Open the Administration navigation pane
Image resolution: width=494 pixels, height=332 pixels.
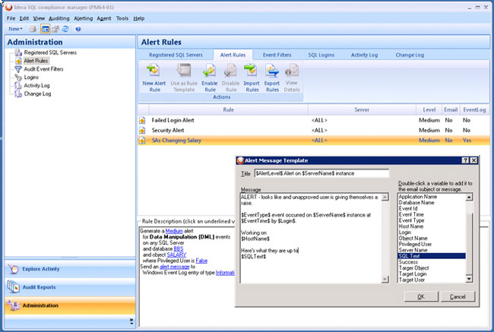[70, 305]
